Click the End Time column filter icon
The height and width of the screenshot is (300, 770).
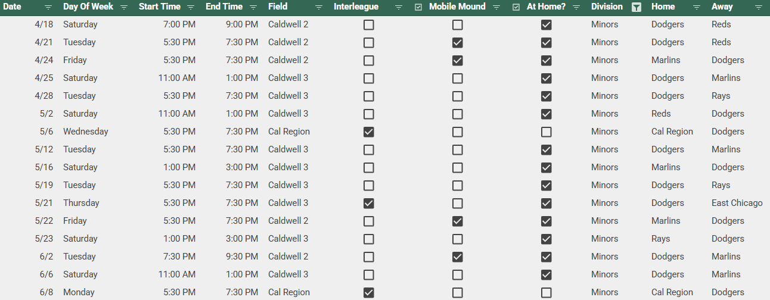[x=253, y=8]
